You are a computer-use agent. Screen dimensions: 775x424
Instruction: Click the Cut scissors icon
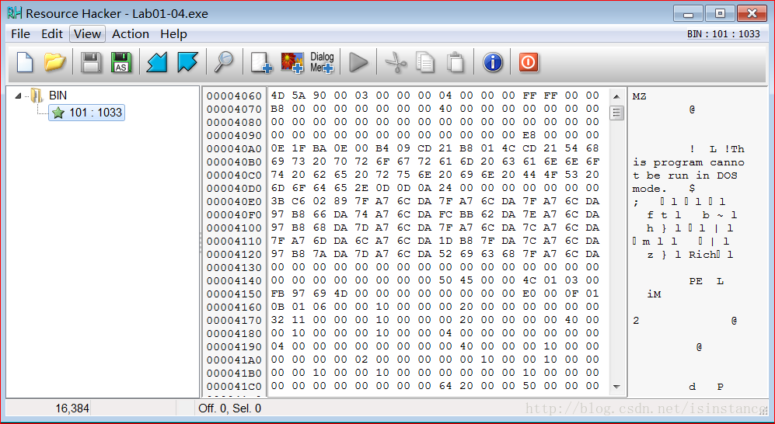click(395, 63)
